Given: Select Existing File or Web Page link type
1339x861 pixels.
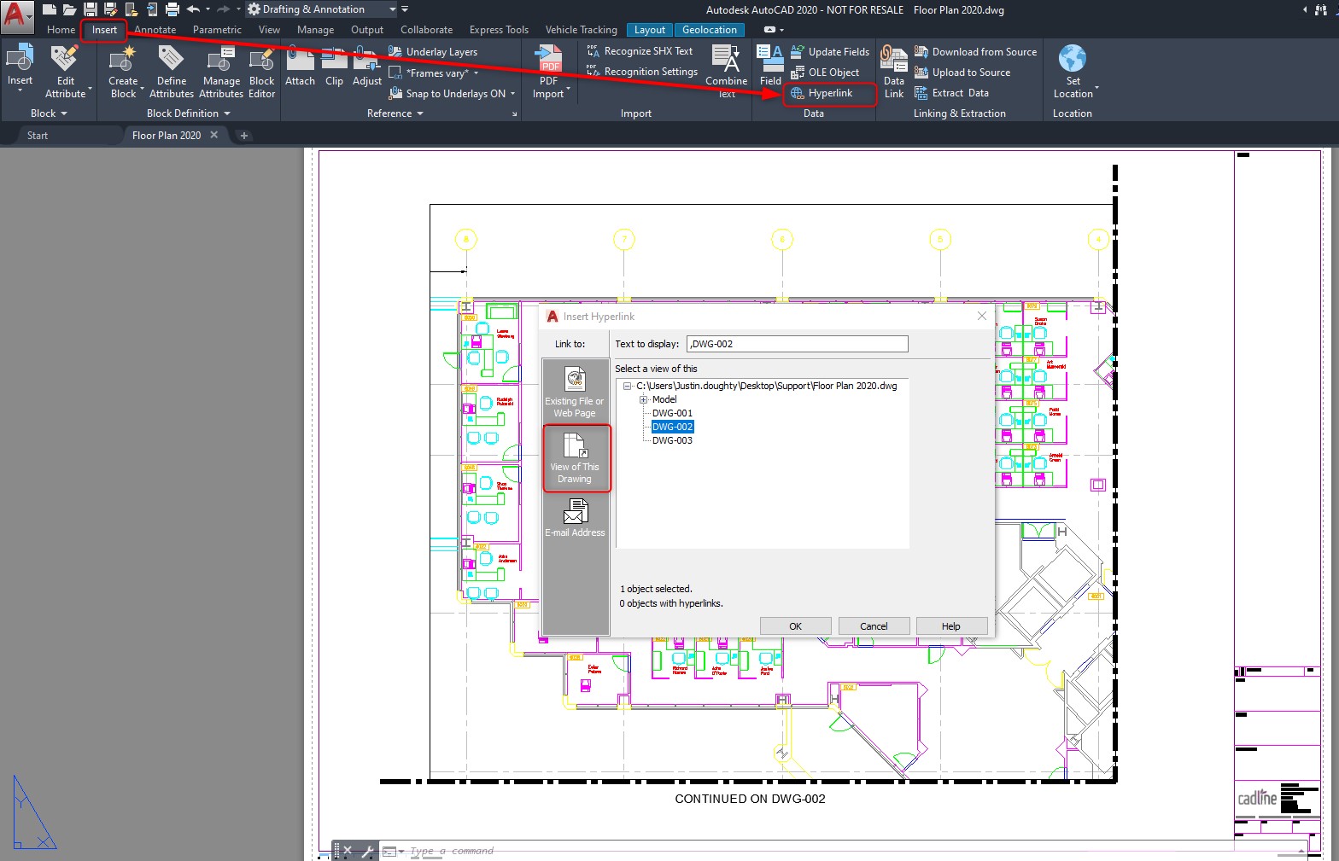Looking at the screenshot, I should click(575, 393).
